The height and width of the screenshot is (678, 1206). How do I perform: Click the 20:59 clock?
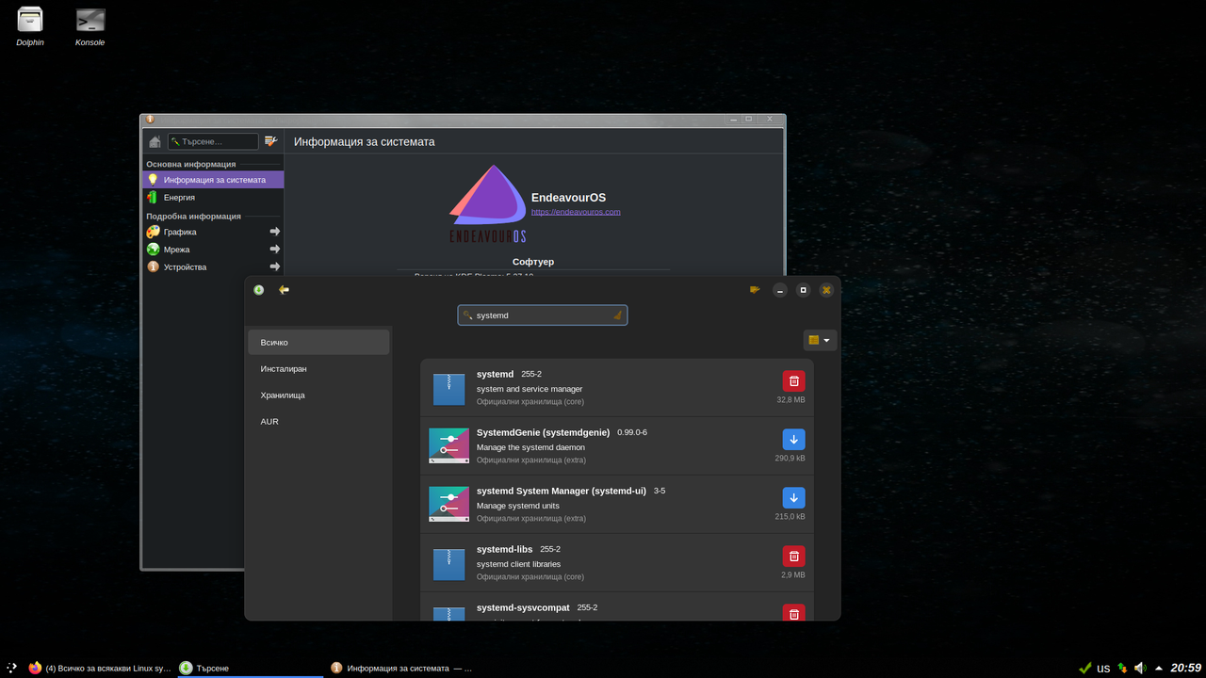click(1185, 668)
